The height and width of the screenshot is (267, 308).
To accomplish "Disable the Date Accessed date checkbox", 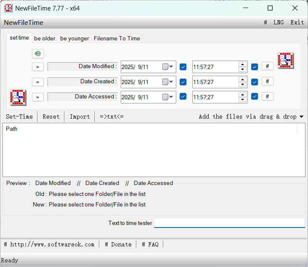I will point(183,97).
